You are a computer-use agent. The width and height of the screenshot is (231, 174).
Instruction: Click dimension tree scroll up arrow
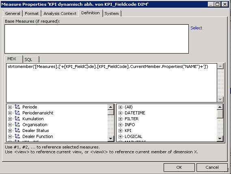111,107
